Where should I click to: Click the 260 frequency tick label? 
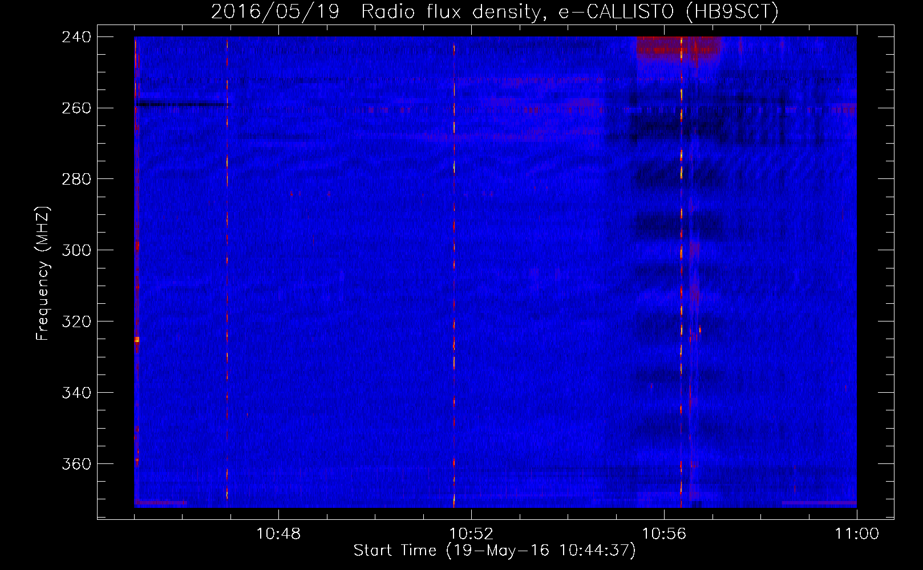76,108
